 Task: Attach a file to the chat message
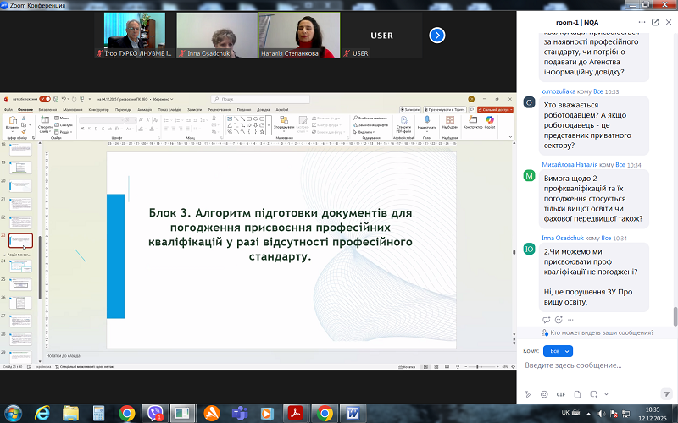(576, 394)
